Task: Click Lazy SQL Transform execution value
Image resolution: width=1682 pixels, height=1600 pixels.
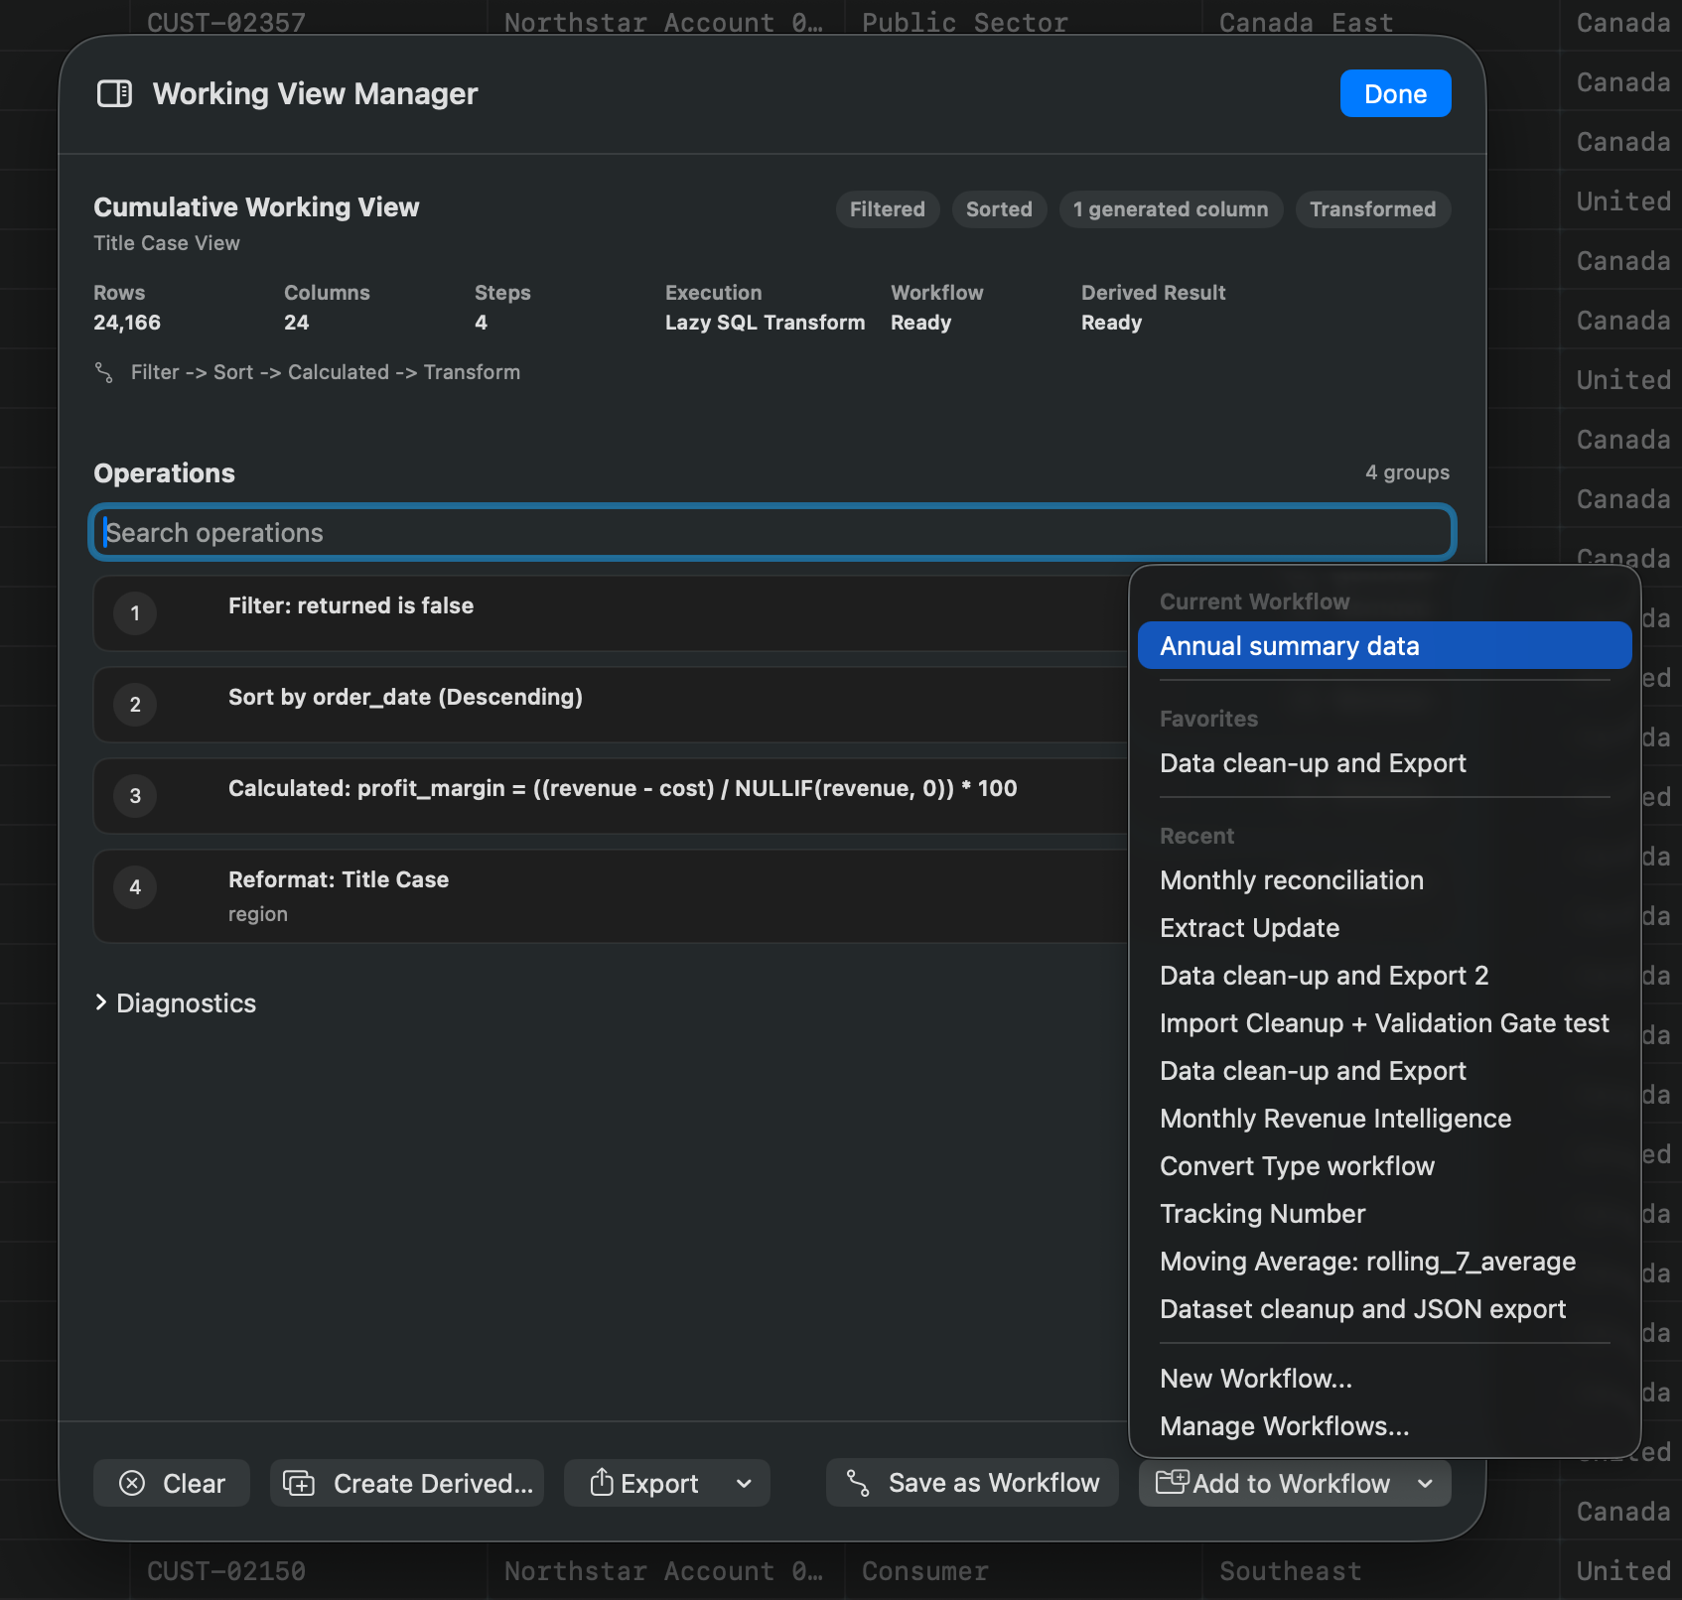Action: (x=765, y=323)
